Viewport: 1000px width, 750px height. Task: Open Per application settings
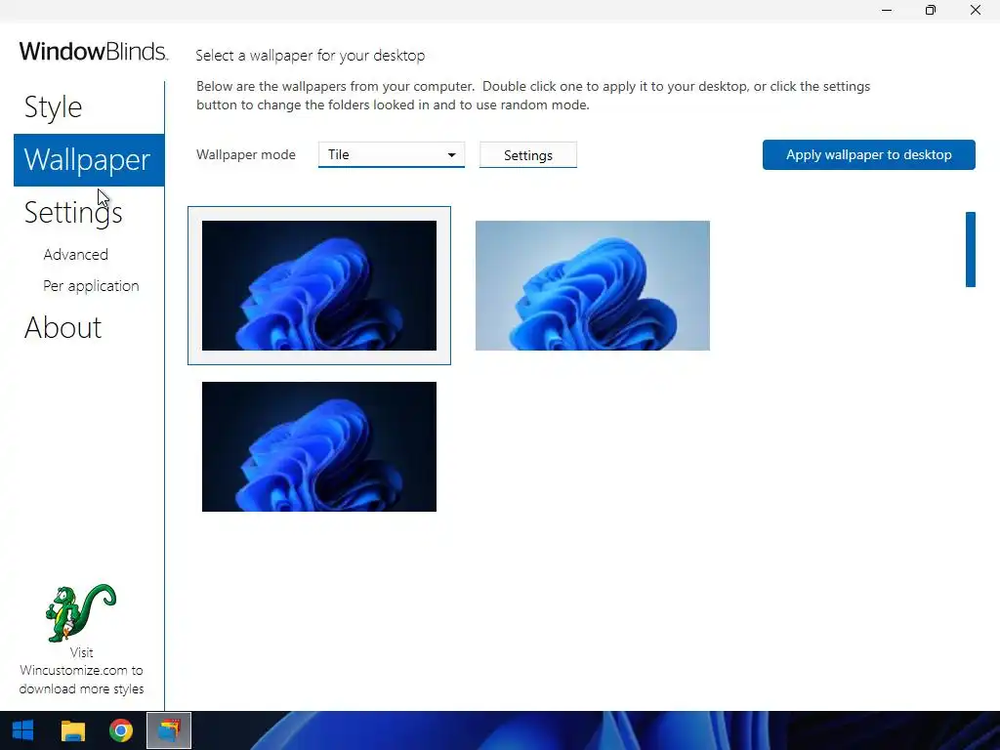91,286
